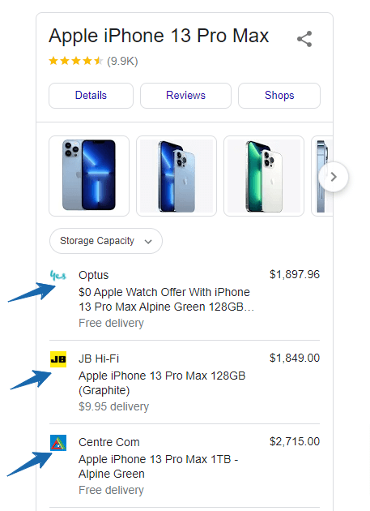Open the Details tab
The width and height of the screenshot is (370, 511).
coord(91,96)
